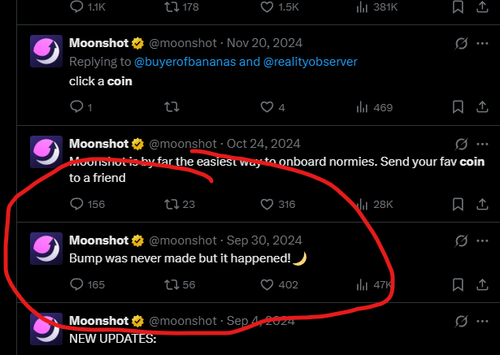The height and width of the screenshot is (355, 500).
Task: Open the Sep 30, 2024 timestamp link
Action: (x=264, y=240)
